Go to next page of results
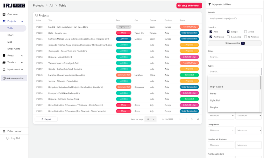Image resolution: width=264 pixels, height=158 pixels. pos(192,119)
